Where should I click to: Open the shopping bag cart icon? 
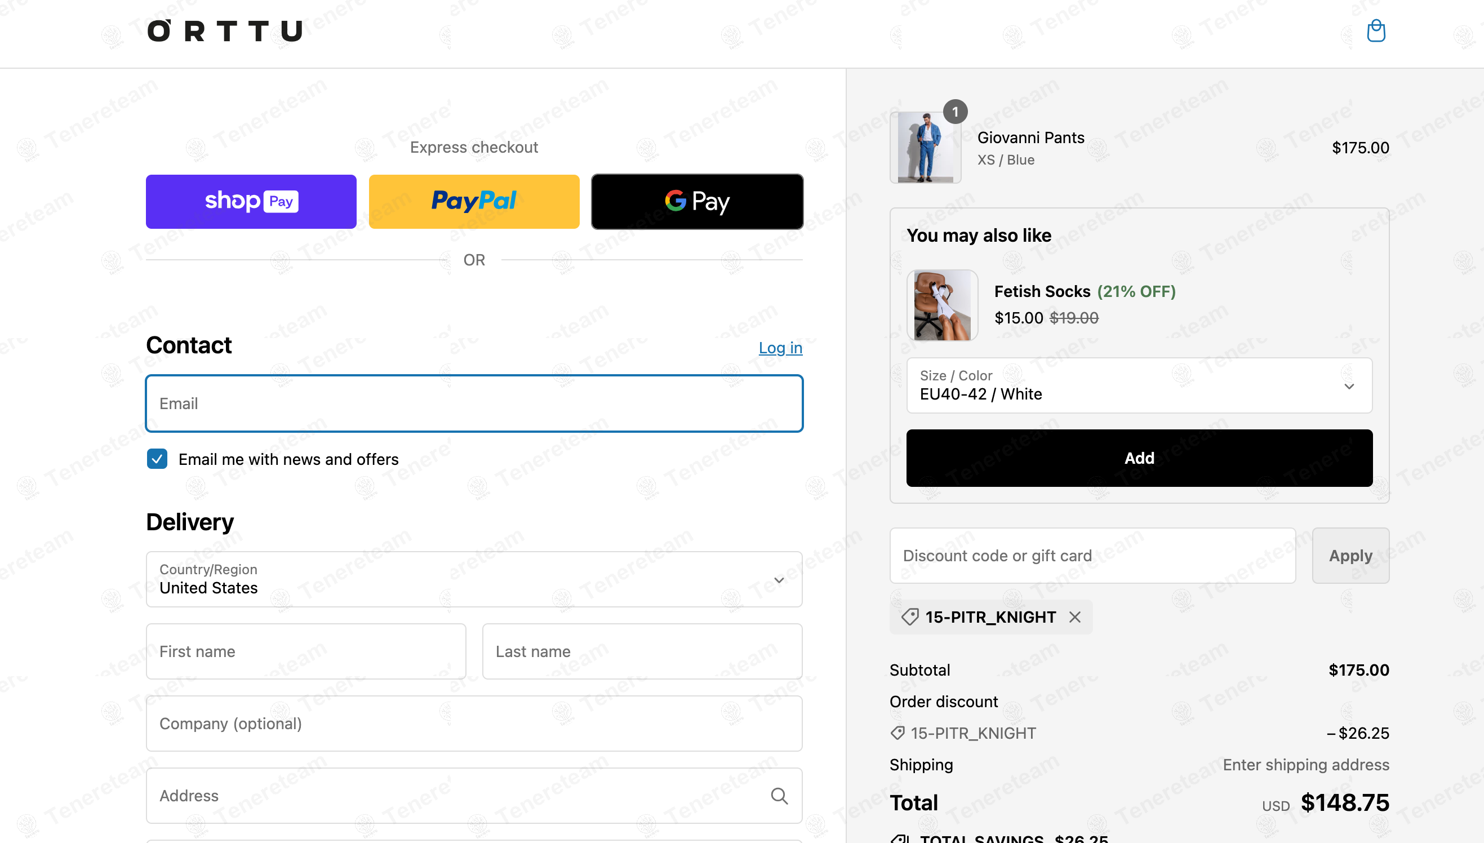pos(1376,30)
